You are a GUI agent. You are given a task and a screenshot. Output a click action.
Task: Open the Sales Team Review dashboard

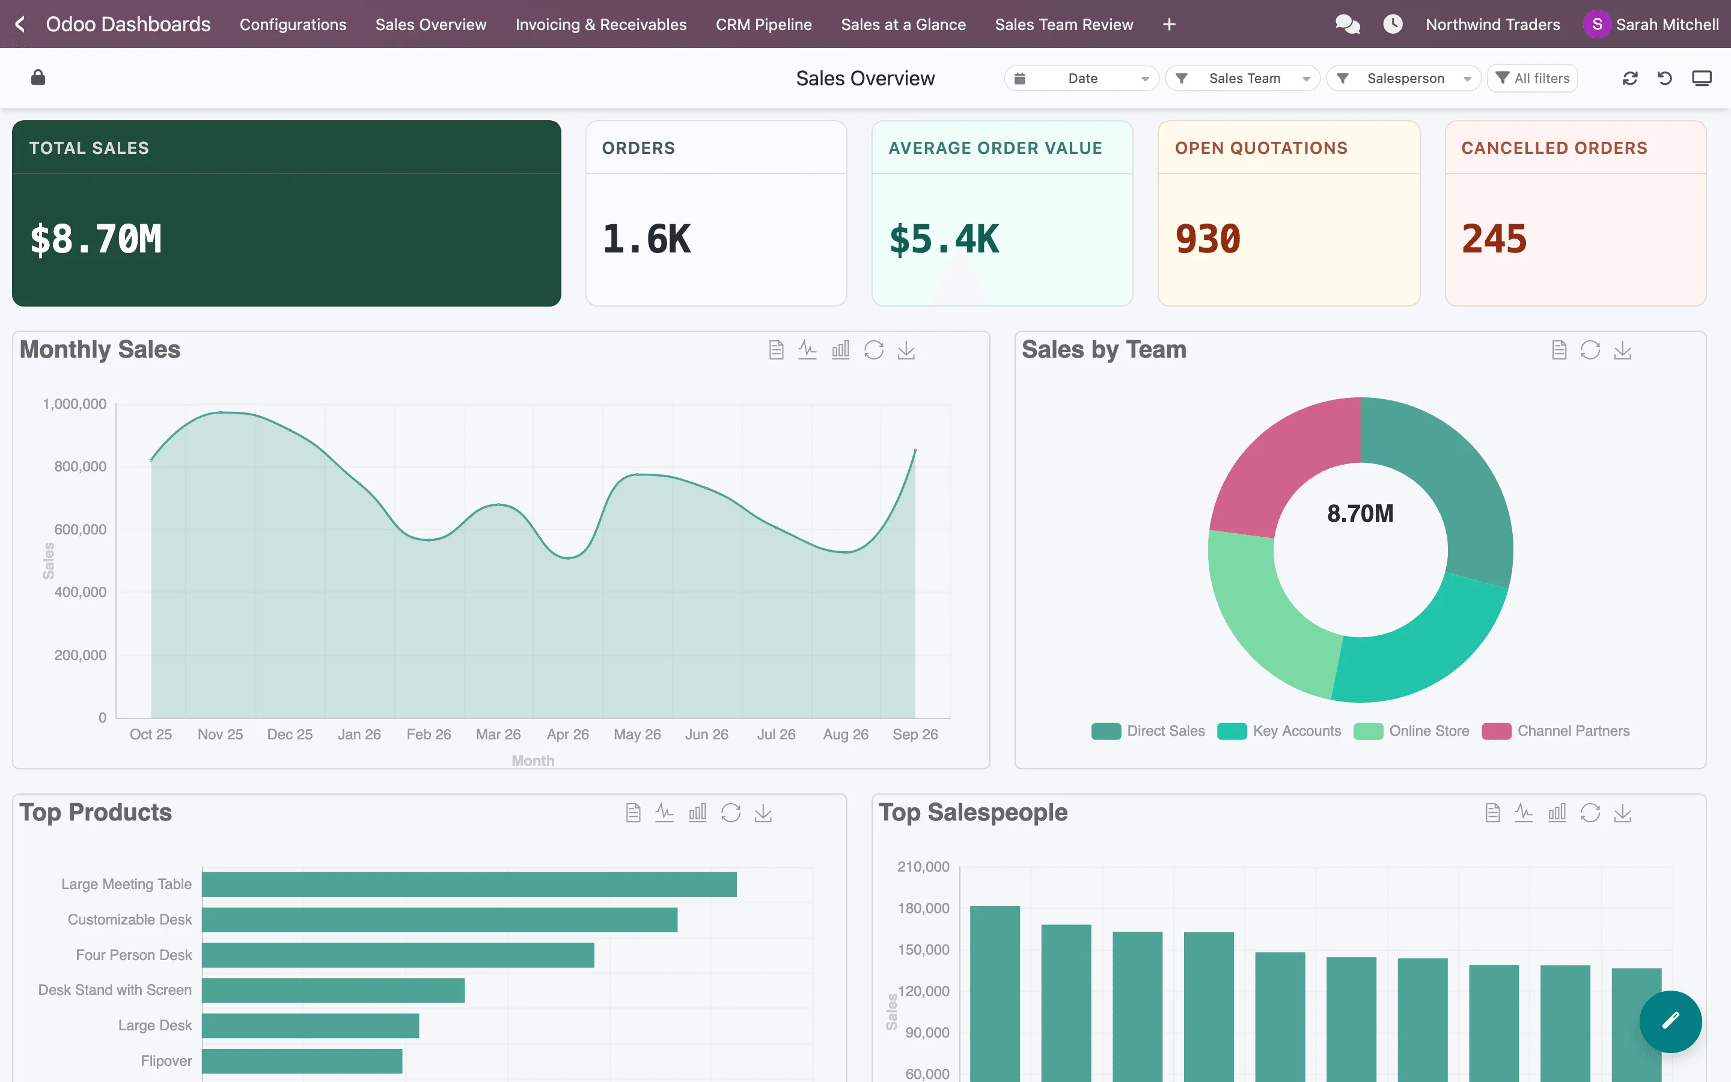[1064, 24]
